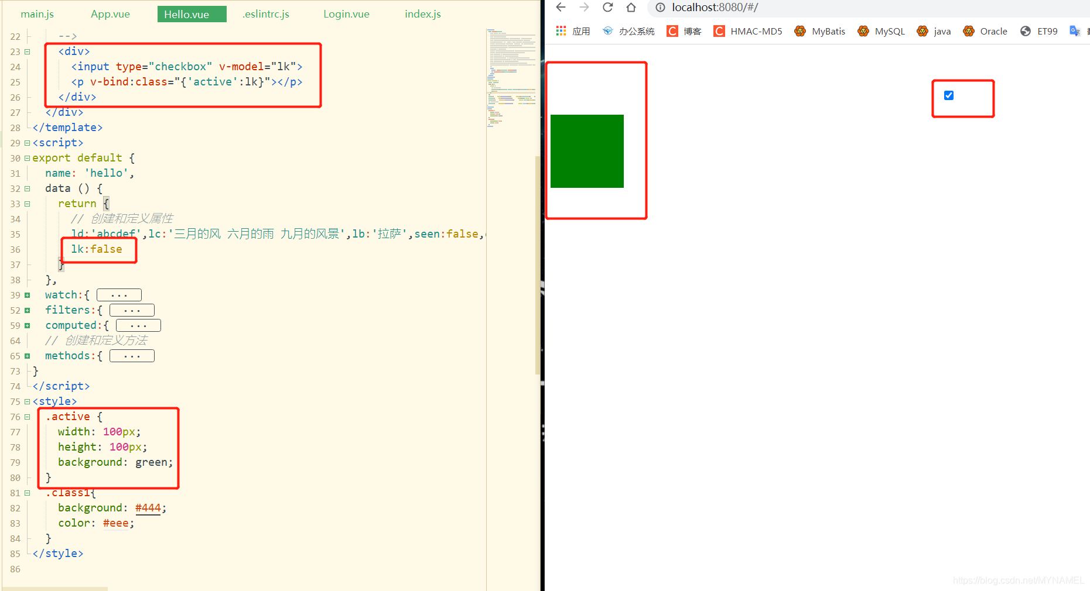Select the Hello.vue tab

pos(192,14)
